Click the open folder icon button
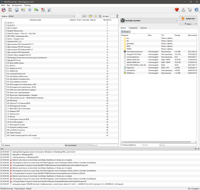Screen dimensions: 200x190 click(90, 16)
